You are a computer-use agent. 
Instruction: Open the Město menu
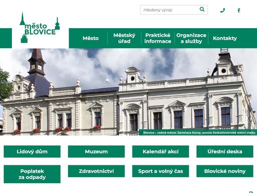pos(91,38)
